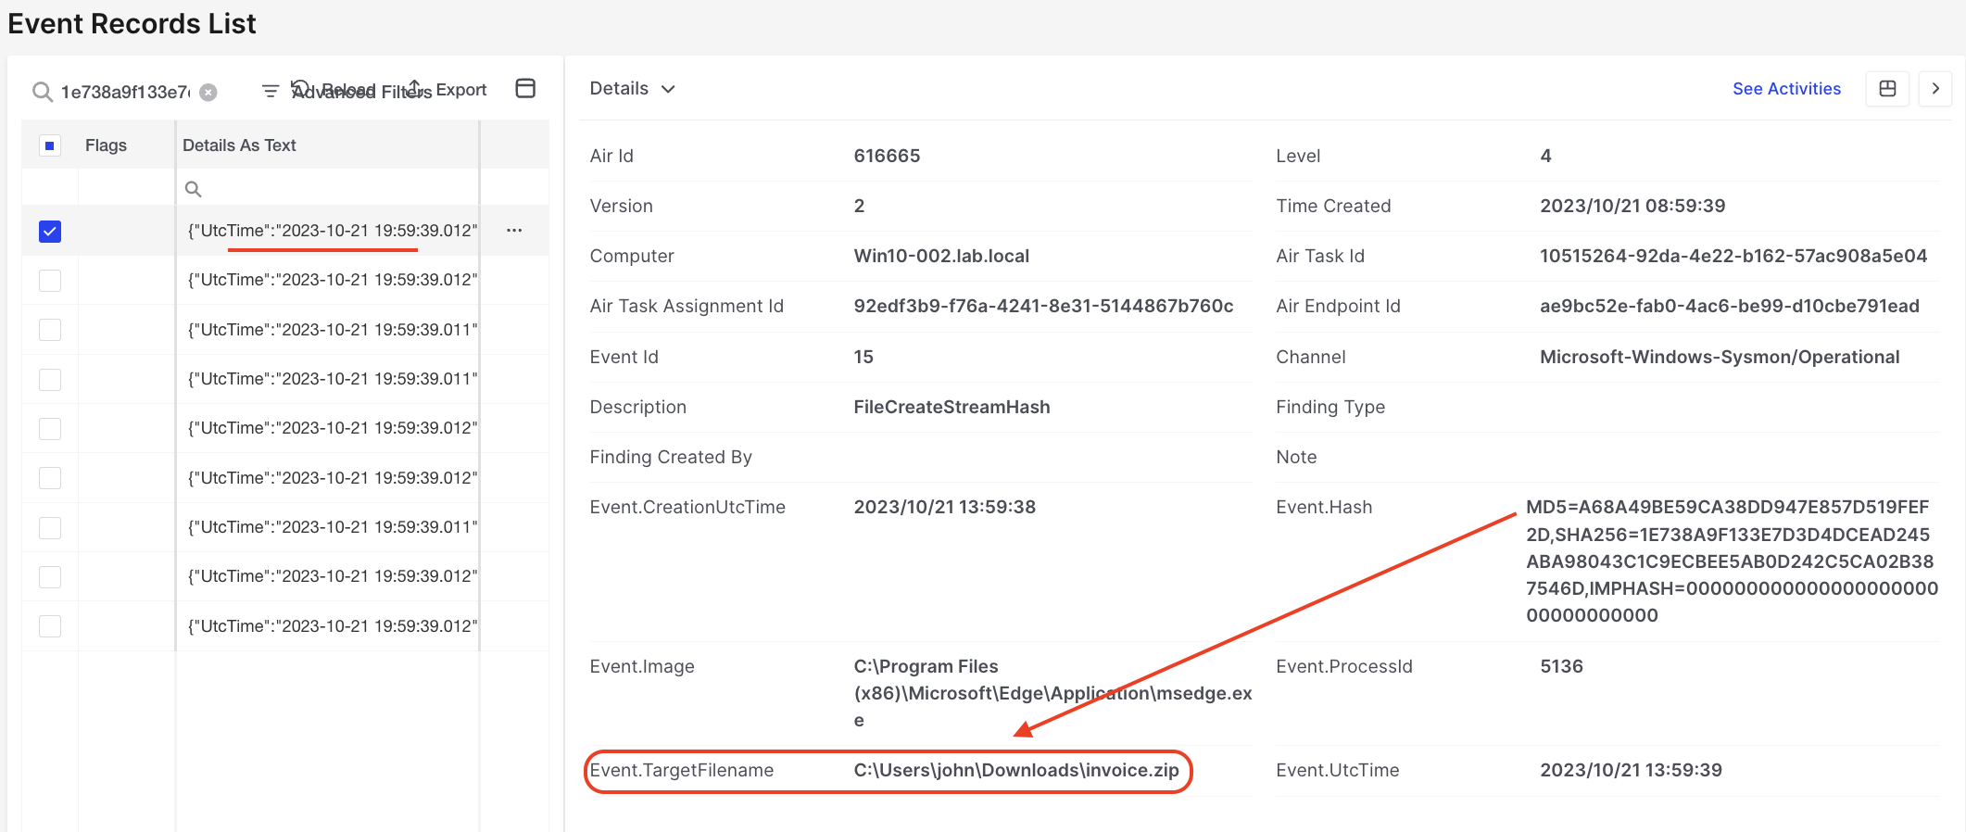The width and height of the screenshot is (1966, 832).
Task: Click the Flags column header
Action: 106,145
